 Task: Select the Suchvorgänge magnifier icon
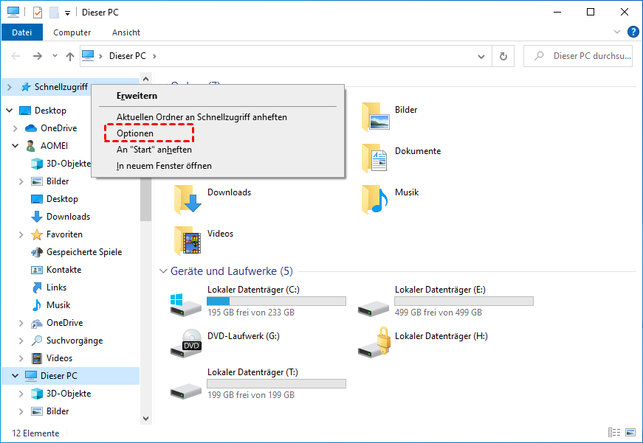tap(37, 341)
